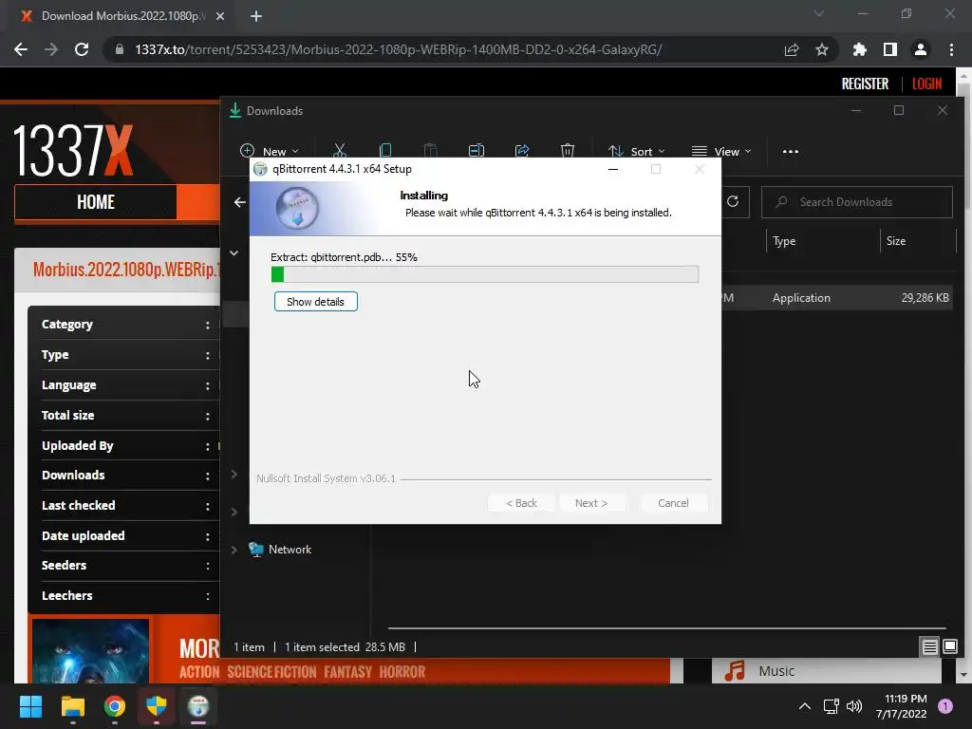Open File Explorer from the taskbar
The height and width of the screenshot is (729, 972).
click(72, 706)
